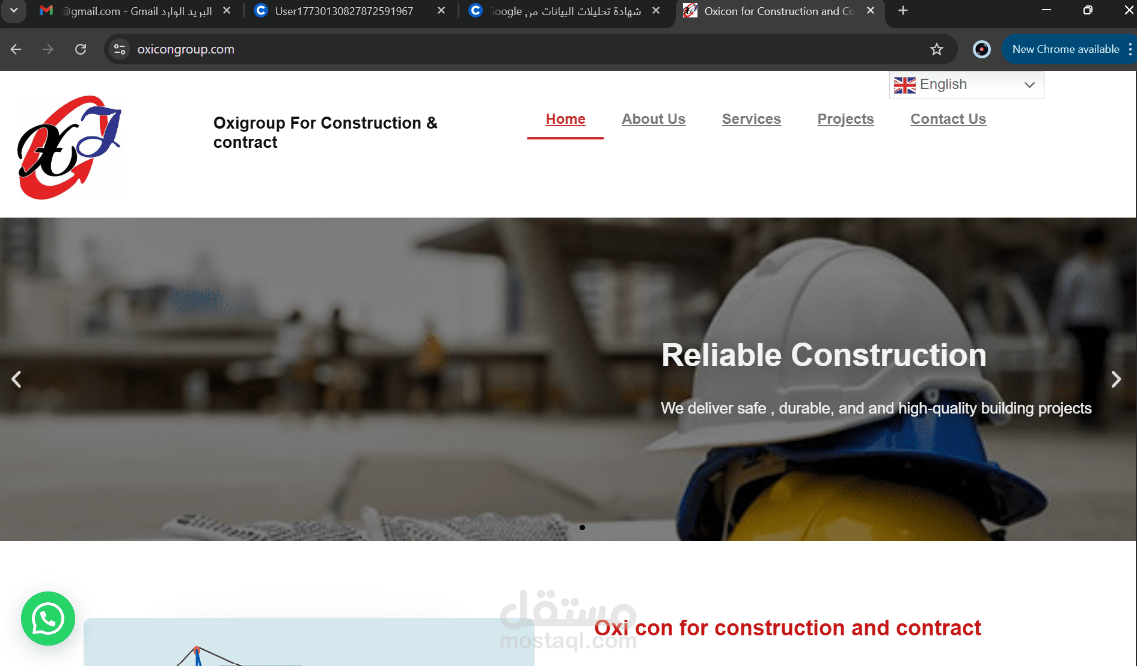Open a new tab with plus button
1137x666 pixels.
[903, 11]
